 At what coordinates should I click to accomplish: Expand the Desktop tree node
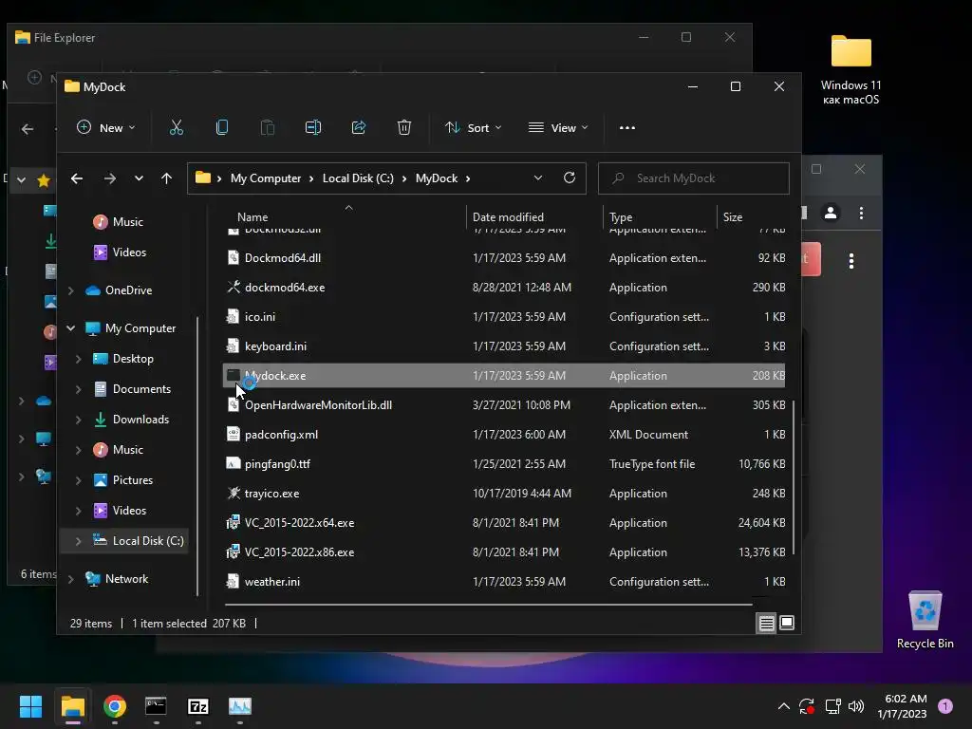coord(78,358)
